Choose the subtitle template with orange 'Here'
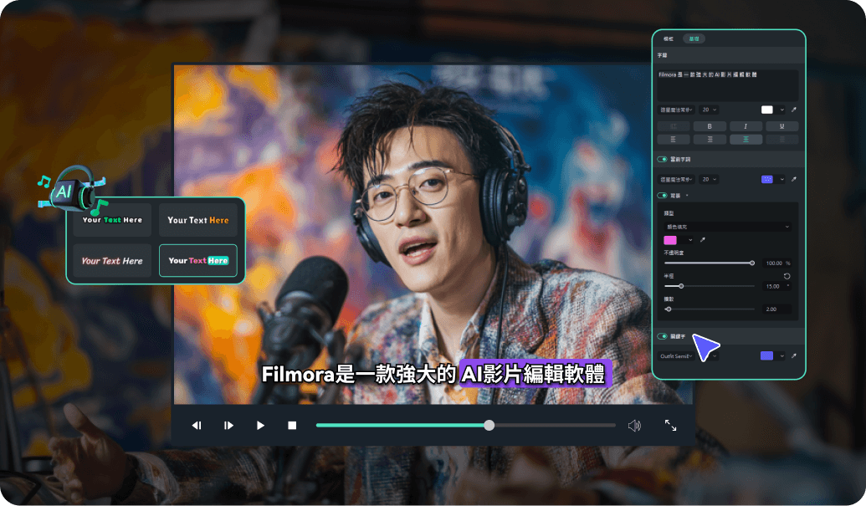Viewport: 866px width, 506px height. pos(198,220)
